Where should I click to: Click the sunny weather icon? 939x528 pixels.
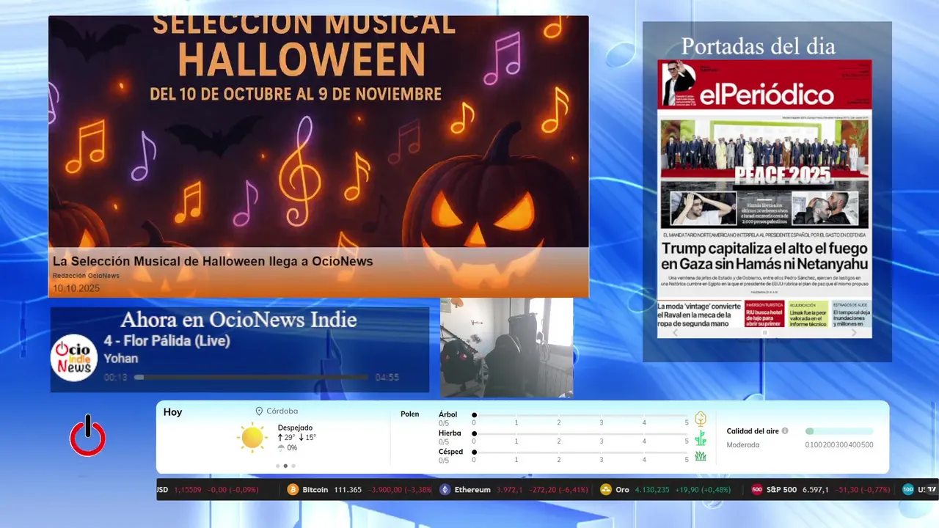click(x=252, y=438)
